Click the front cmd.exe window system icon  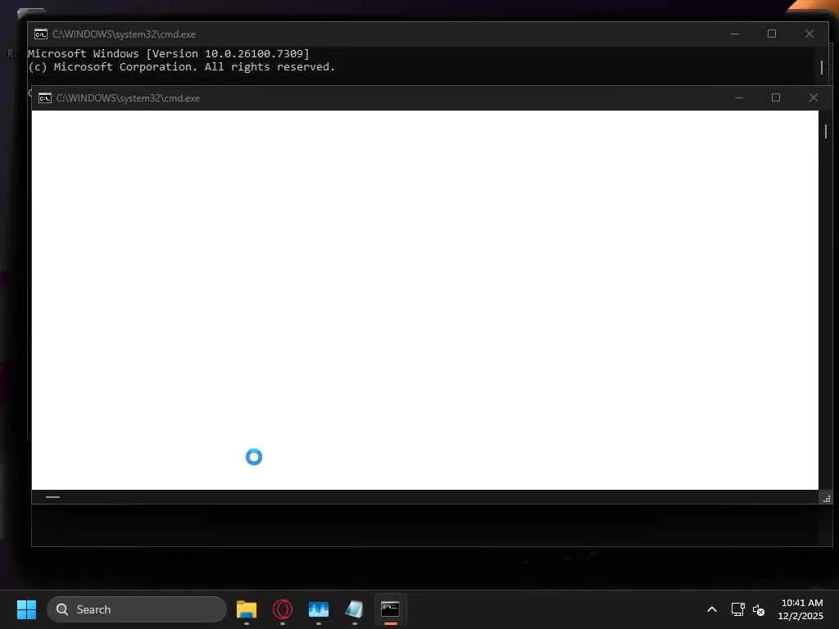point(45,98)
